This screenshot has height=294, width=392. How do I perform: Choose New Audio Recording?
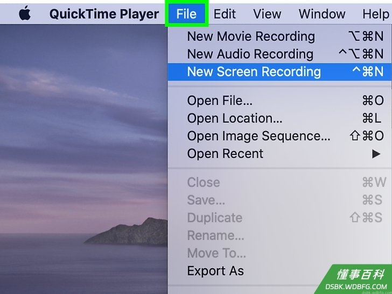(x=279, y=54)
